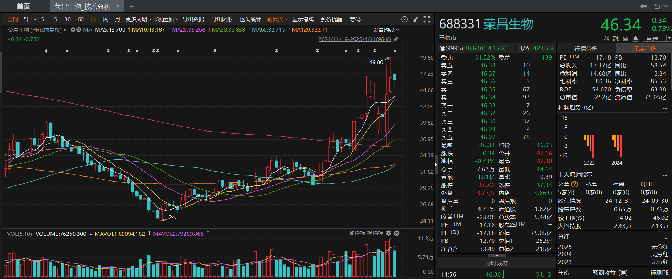Click the date range 2024/11/19-2025/4/11 link
This screenshot has width=672, height=279.
(x=354, y=39)
